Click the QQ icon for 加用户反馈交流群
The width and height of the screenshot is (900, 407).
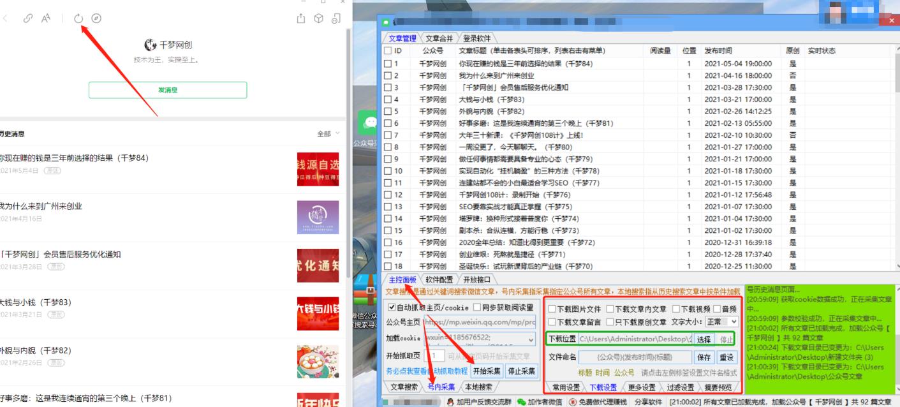pyautogui.click(x=448, y=401)
